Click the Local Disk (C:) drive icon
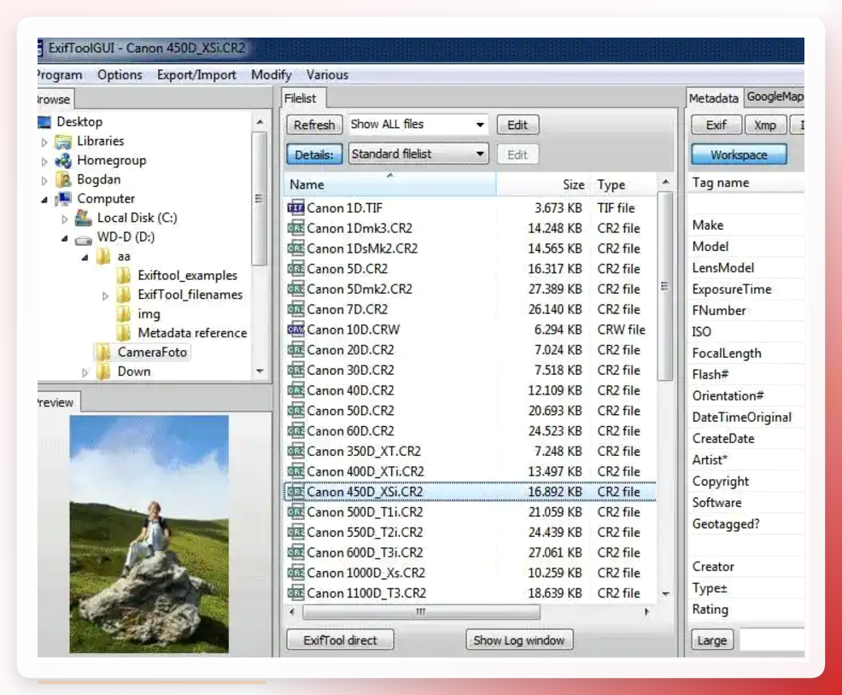 click(83, 218)
